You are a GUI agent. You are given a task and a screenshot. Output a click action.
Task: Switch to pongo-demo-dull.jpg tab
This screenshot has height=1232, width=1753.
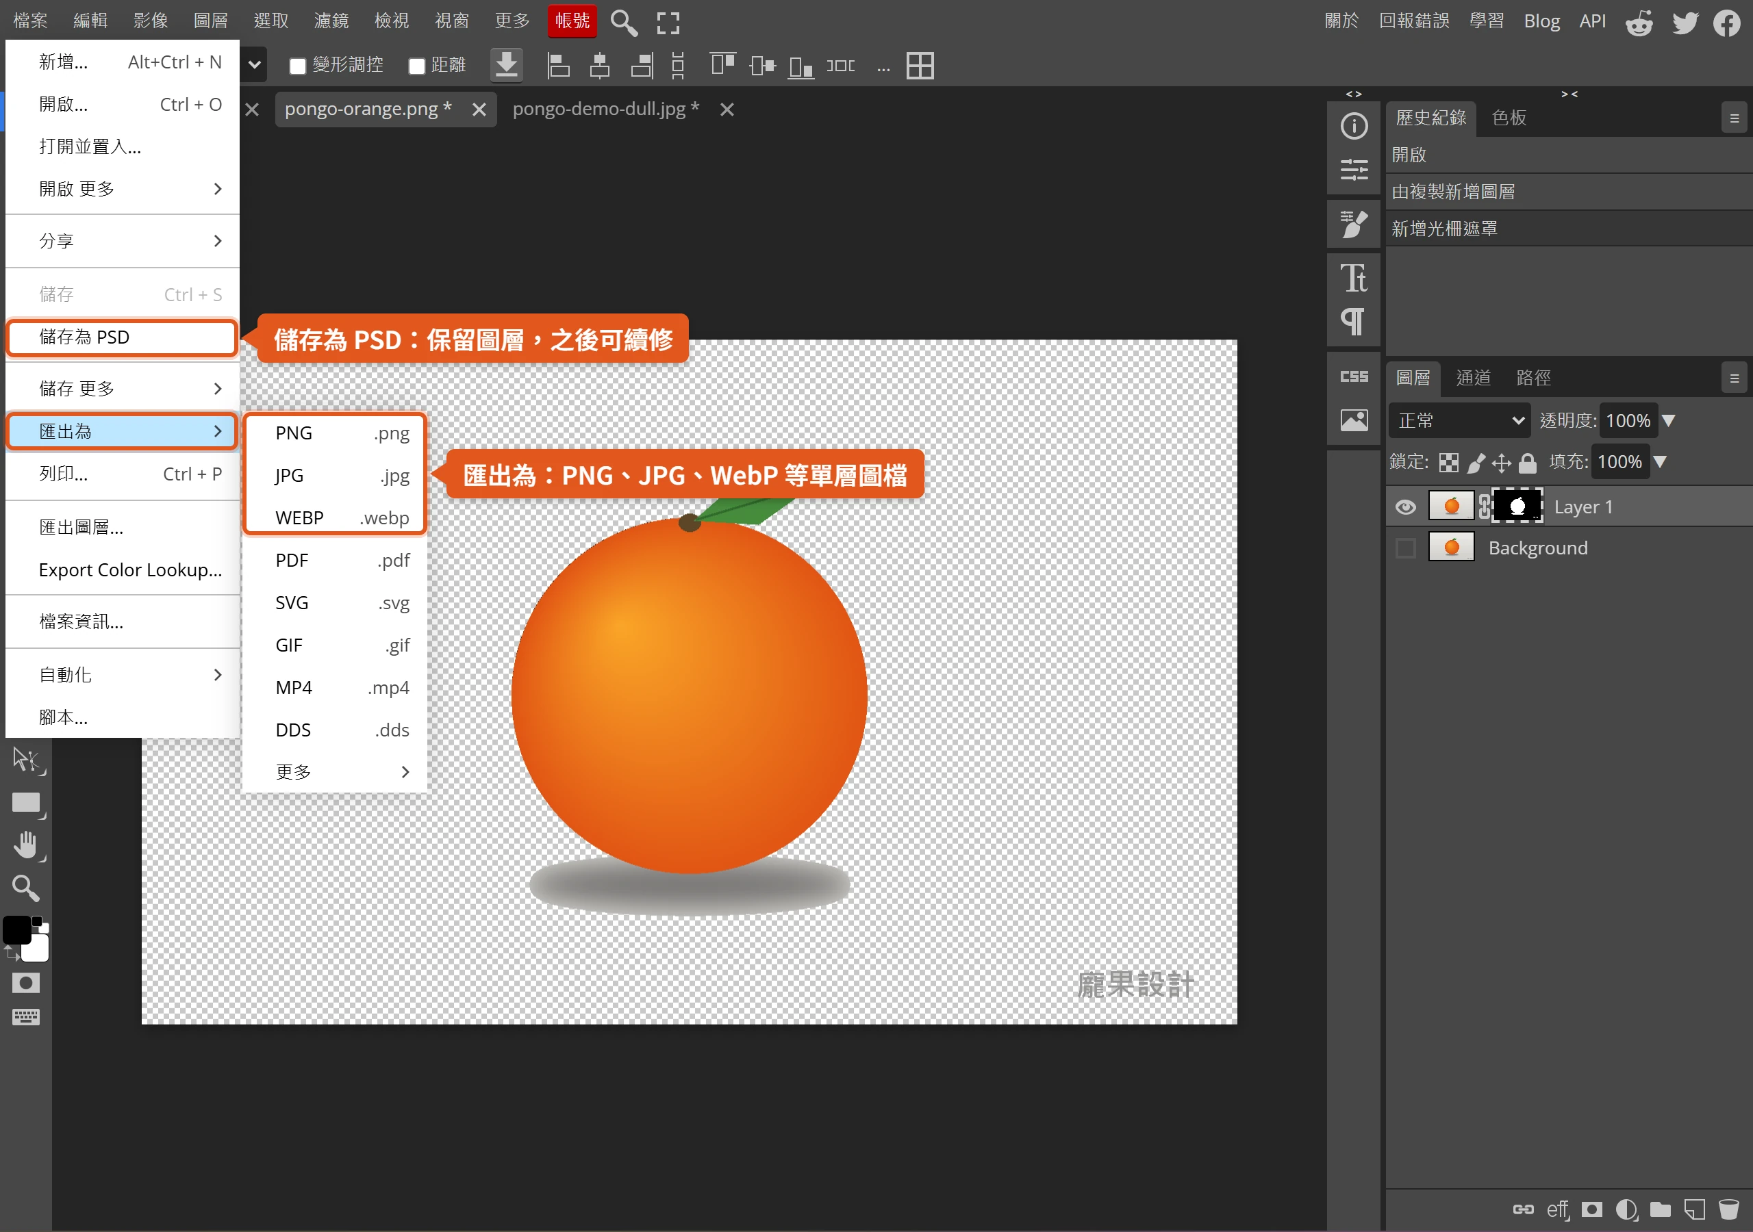click(605, 109)
